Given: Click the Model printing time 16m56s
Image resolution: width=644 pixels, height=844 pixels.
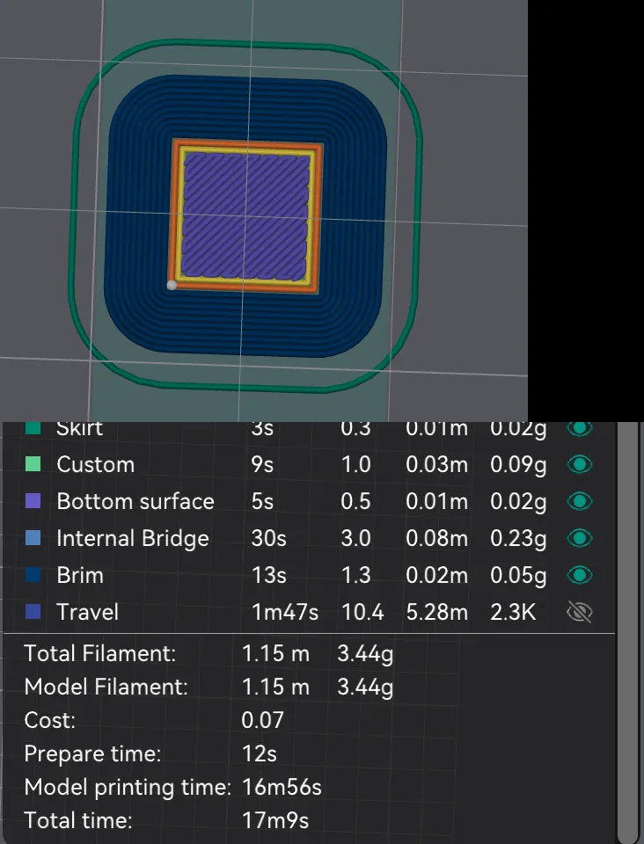Looking at the screenshot, I should (x=282, y=787).
